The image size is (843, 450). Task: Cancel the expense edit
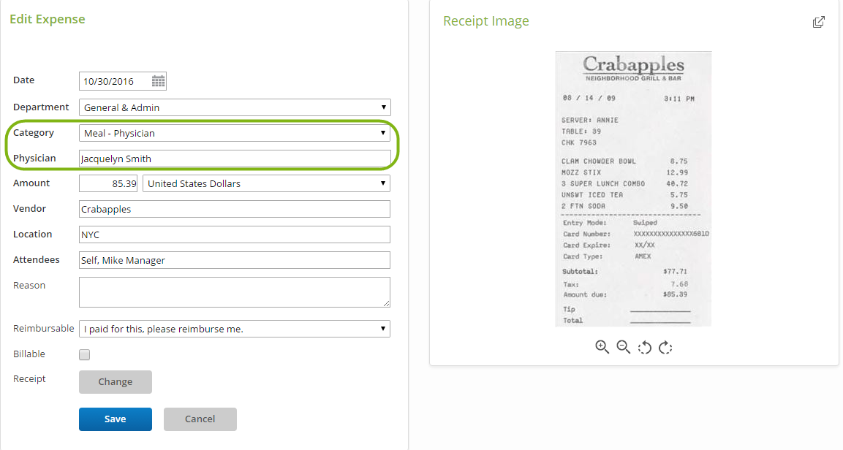[x=200, y=419]
